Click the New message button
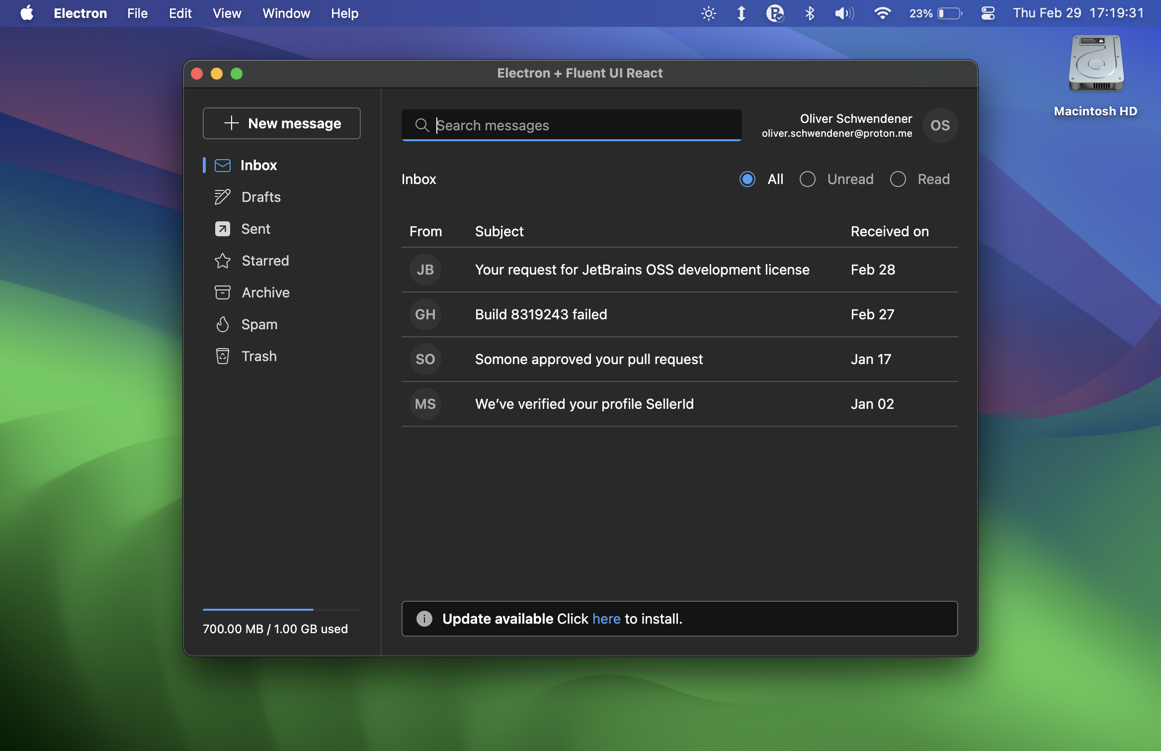Image resolution: width=1161 pixels, height=751 pixels. [281, 123]
